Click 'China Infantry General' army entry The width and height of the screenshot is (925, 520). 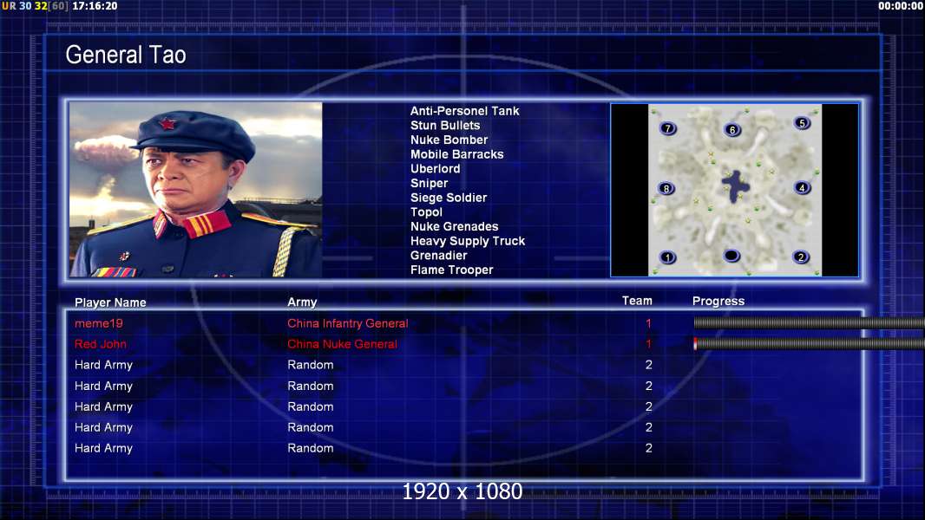click(347, 323)
